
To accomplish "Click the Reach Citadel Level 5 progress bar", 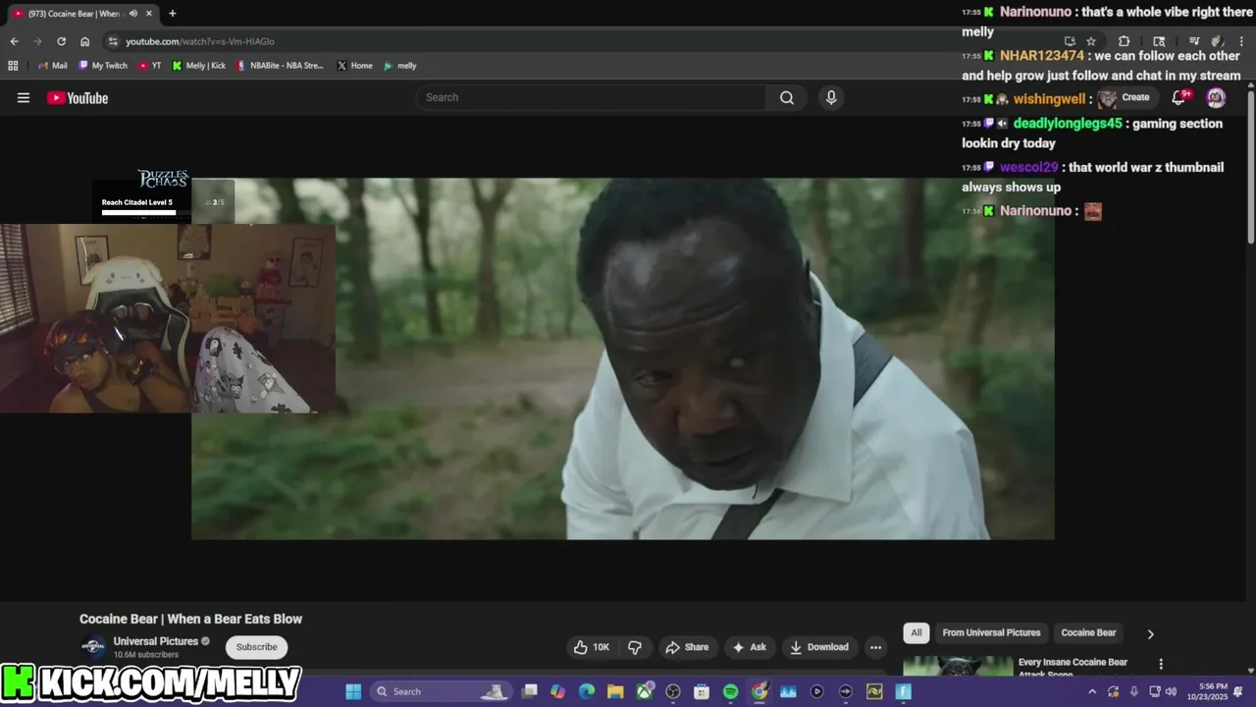I will point(138,212).
